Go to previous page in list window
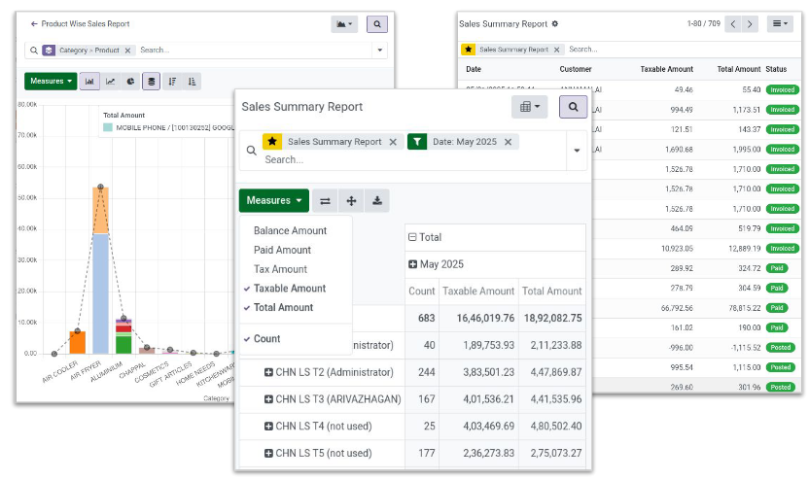809x480 pixels. click(732, 23)
